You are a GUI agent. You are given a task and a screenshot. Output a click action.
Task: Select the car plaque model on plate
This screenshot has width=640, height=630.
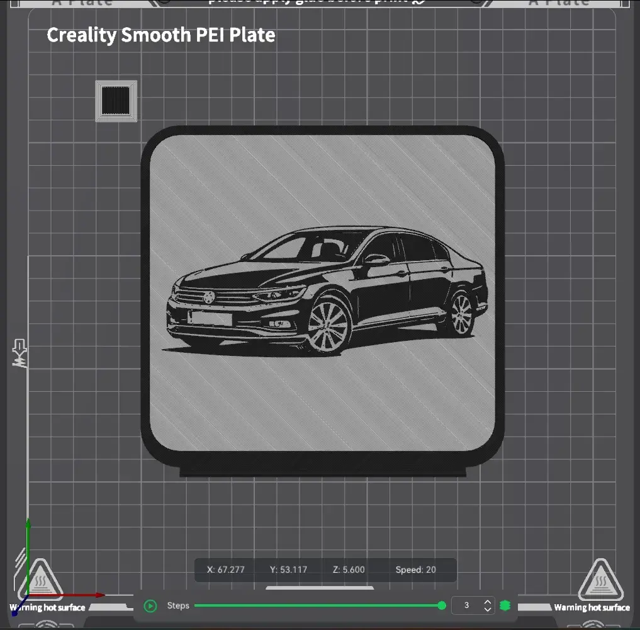[322, 301]
